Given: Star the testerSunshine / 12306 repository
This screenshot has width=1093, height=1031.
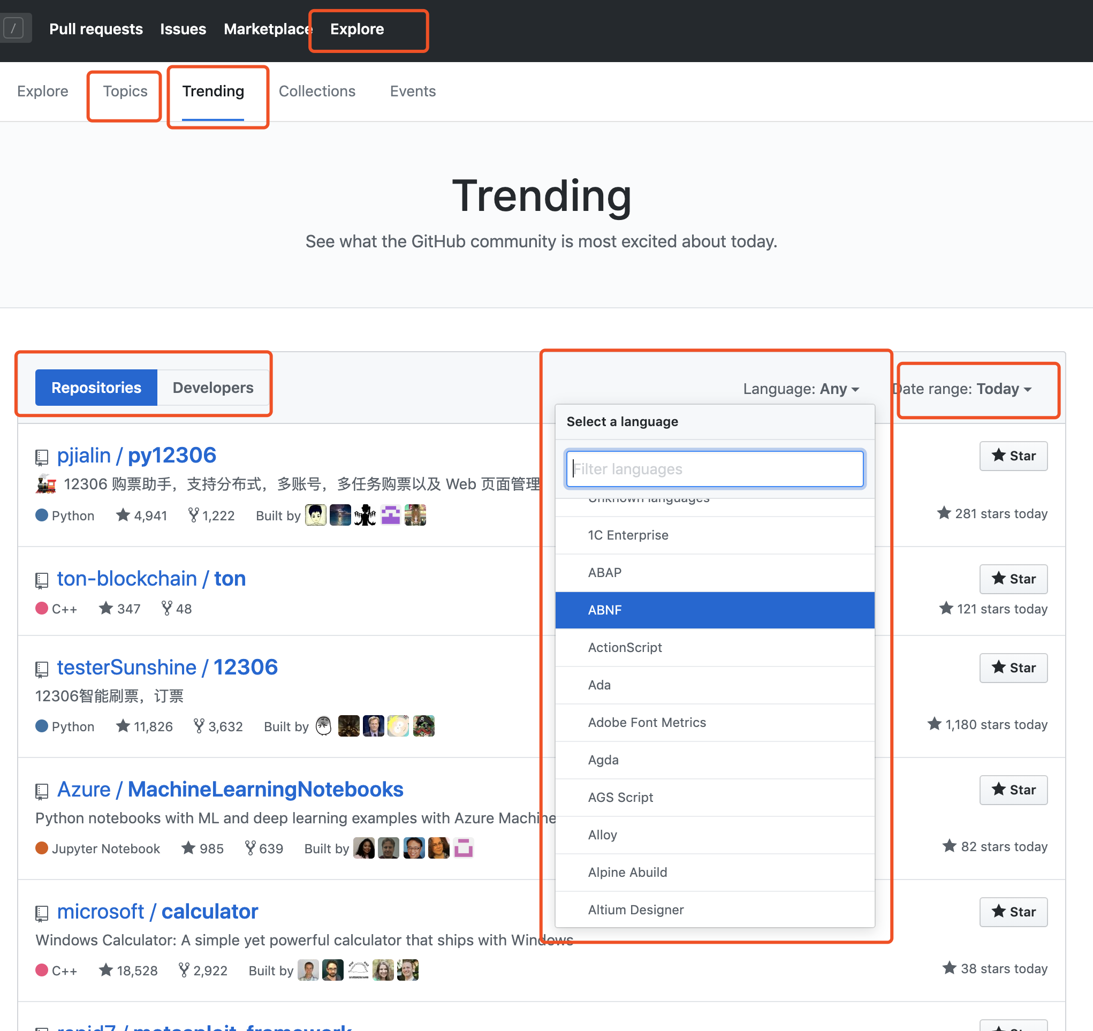Looking at the screenshot, I should click(x=1013, y=668).
